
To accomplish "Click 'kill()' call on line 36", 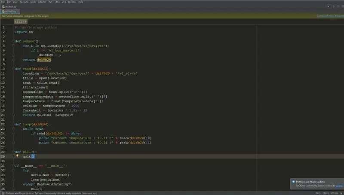I will pos(37,189).
